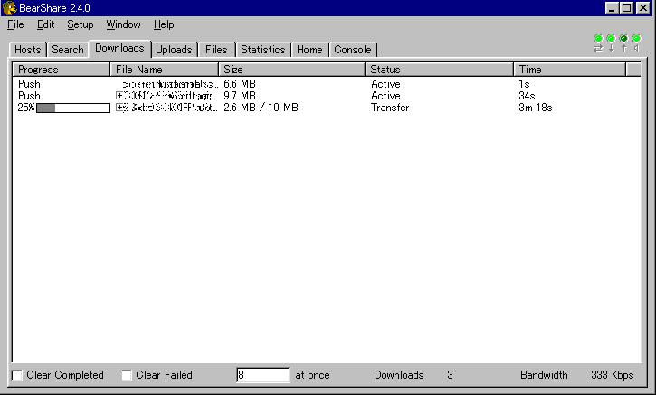The image size is (656, 395).
Task: Click the simultaneous downloads input field showing 8
Action: click(262, 375)
